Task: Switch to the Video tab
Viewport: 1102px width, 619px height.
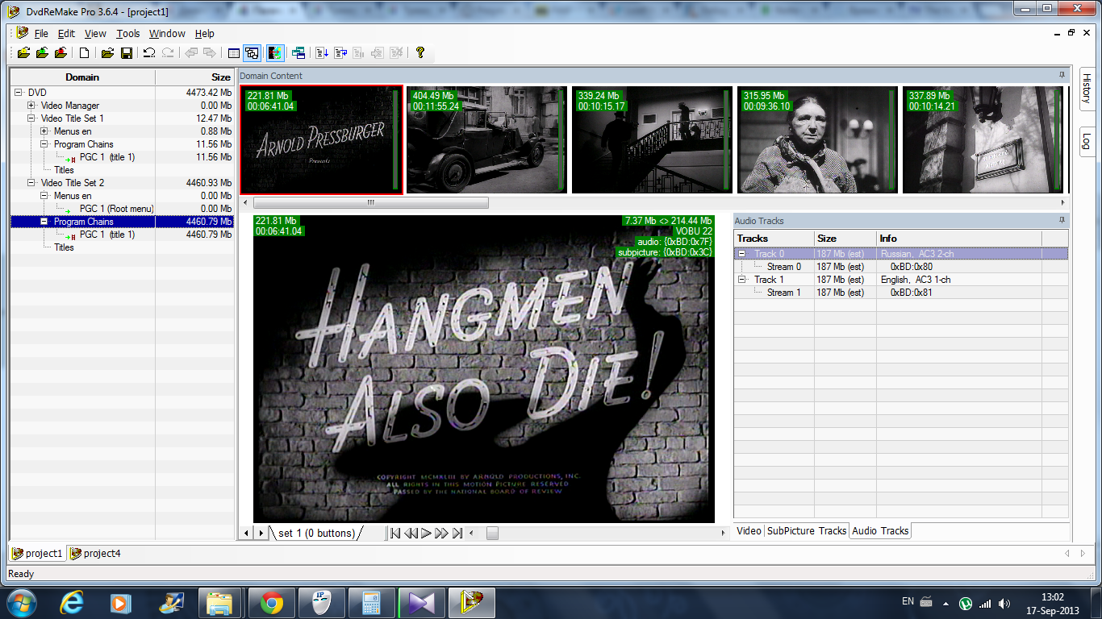Action: point(749,531)
